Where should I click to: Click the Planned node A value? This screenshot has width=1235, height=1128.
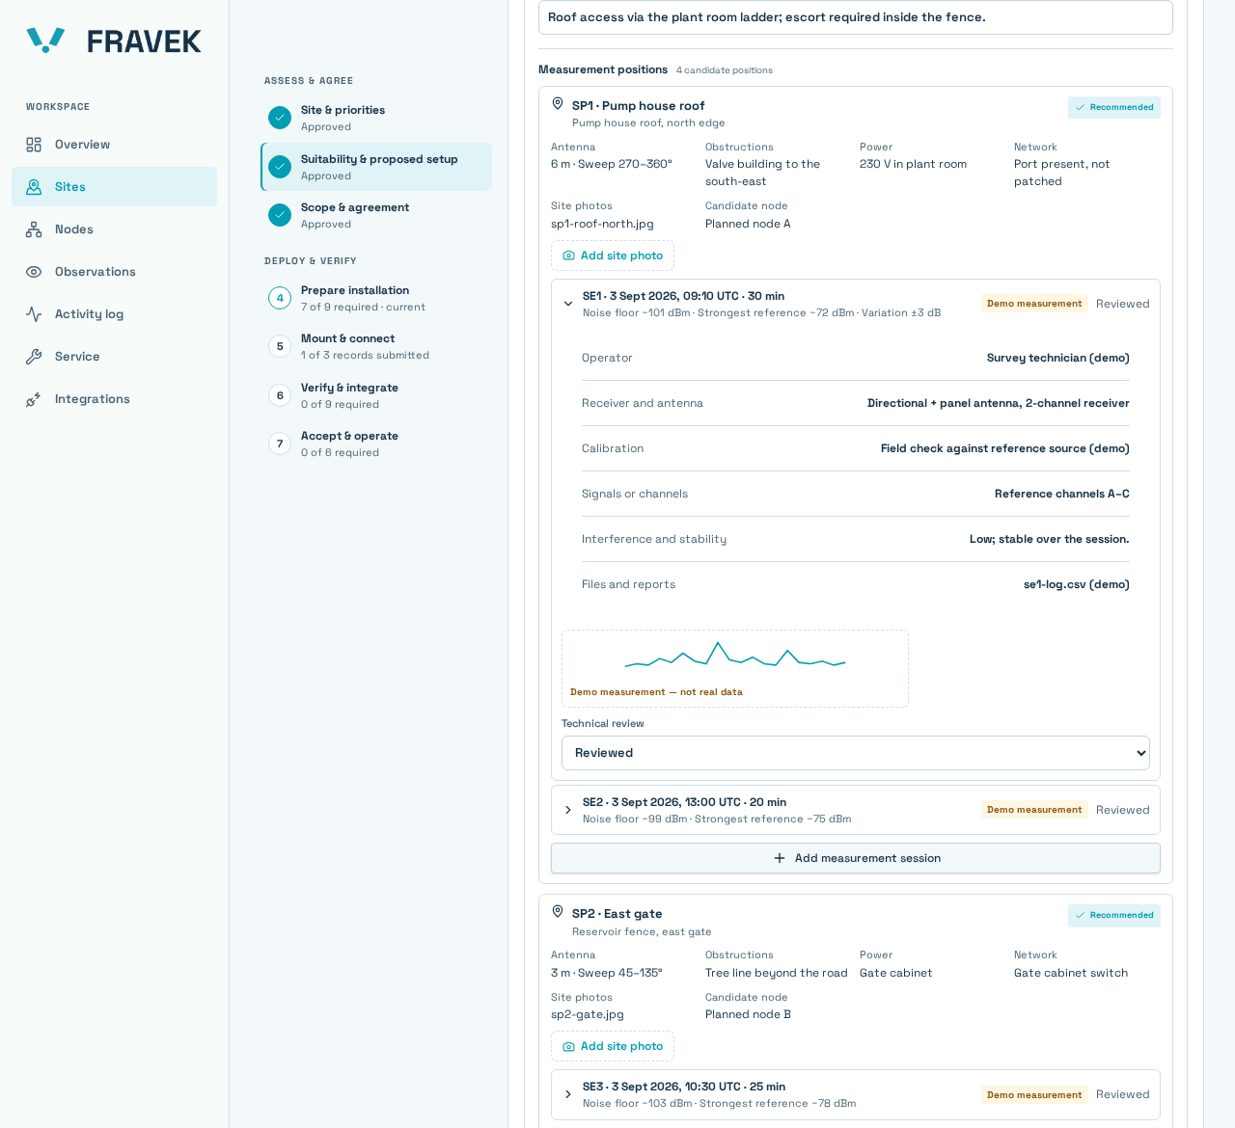pos(748,224)
